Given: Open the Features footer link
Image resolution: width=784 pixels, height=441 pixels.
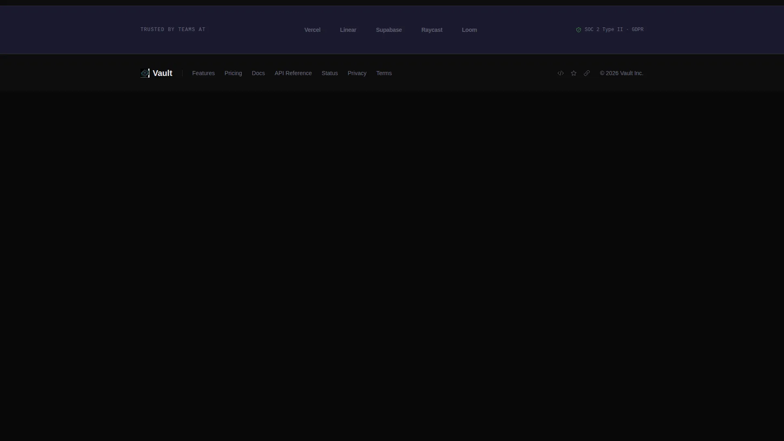Looking at the screenshot, I should click(203, 73).
